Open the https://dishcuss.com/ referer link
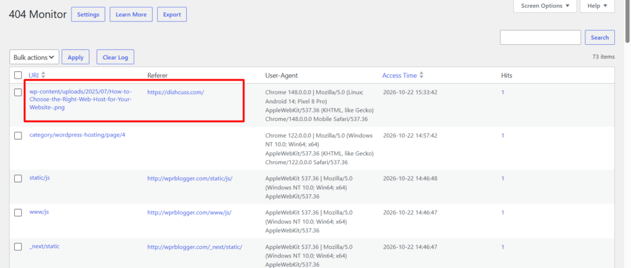Screen dimensions: 631x268 (176, 92)
